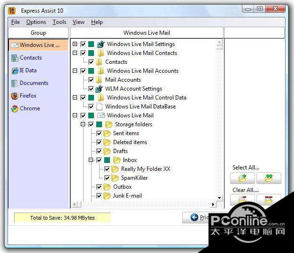Viewport: 294px width, 253px height.
Task: Collapse the Windows Live Mail root node
Action: 75,115
